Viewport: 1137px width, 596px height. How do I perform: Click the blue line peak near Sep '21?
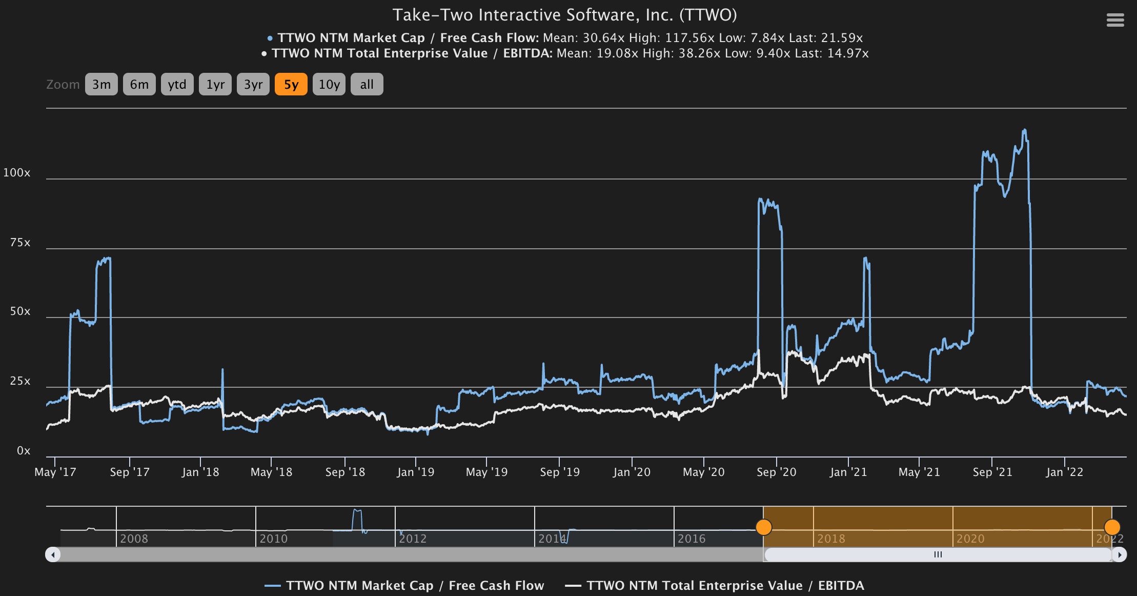[1024, 130]
